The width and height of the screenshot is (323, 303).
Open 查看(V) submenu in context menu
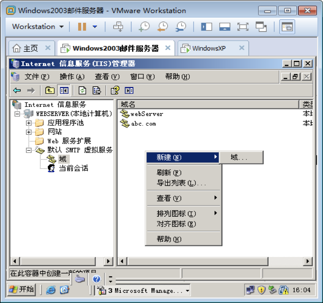(x=183, y=198)
